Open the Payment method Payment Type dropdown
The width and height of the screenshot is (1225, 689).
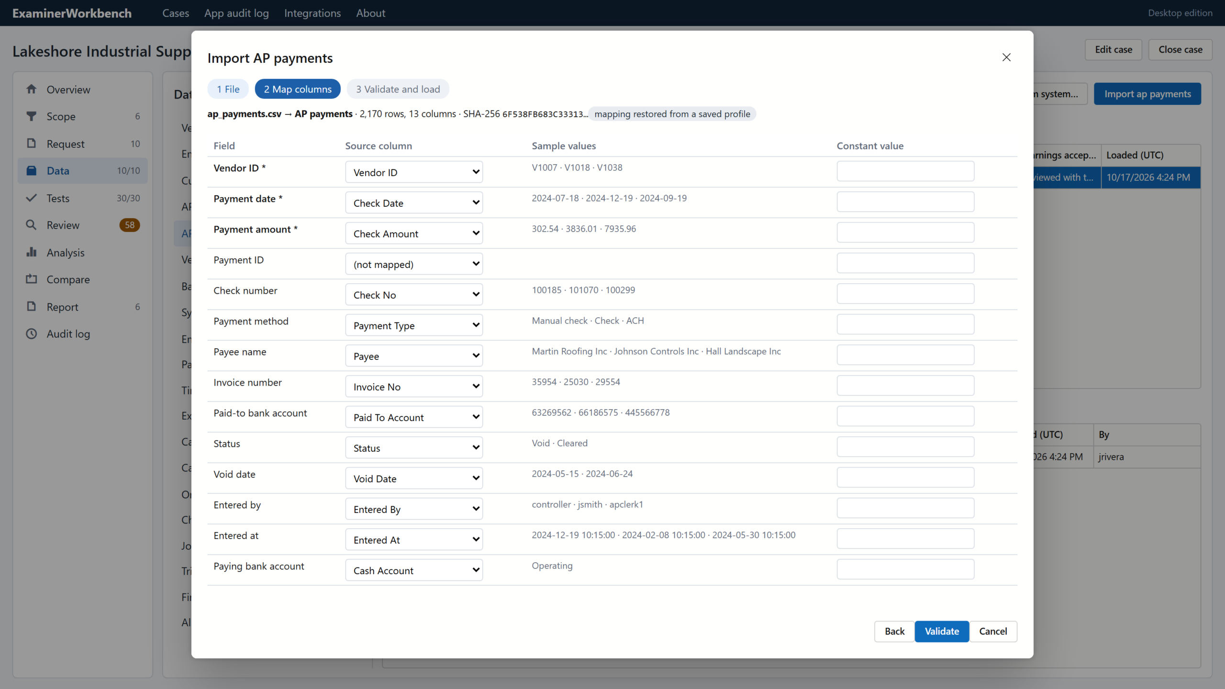[414, 325]
